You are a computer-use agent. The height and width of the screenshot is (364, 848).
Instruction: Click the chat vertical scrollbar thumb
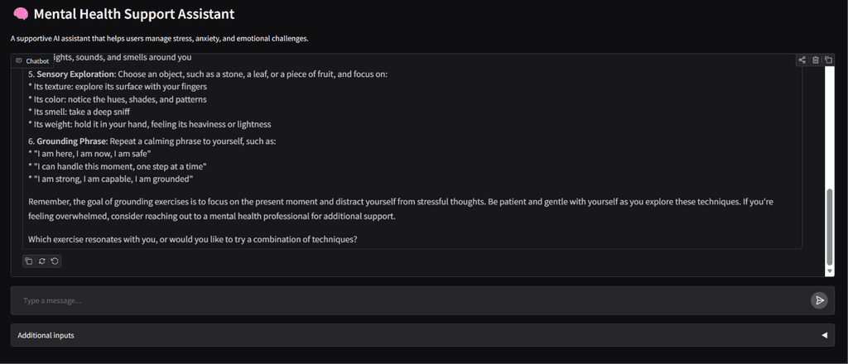click(x=830, y=227)
